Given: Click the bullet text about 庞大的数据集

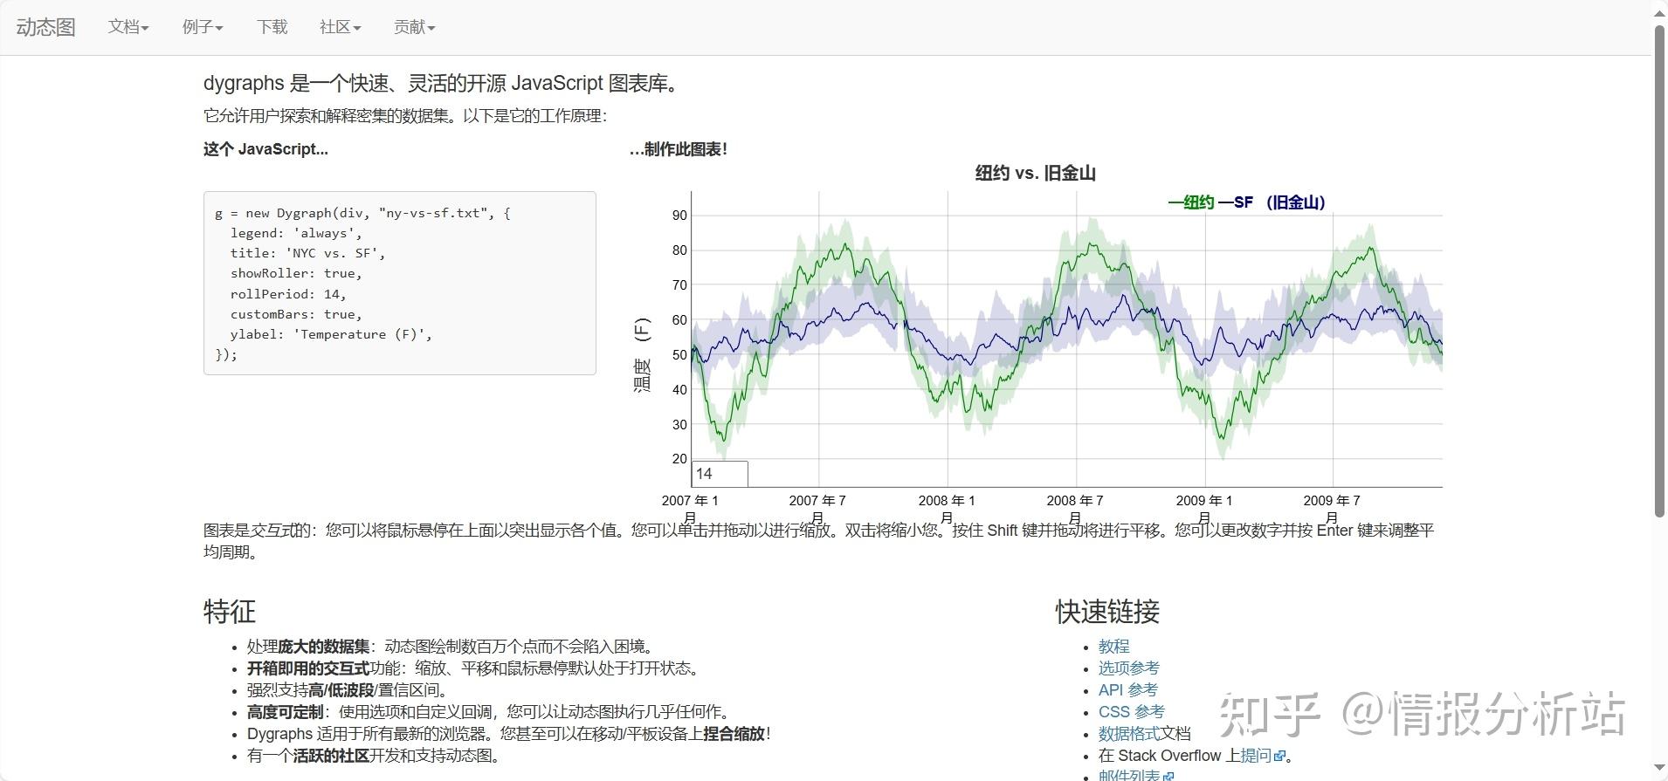Looking at the screenshot, I should point(451,647).
